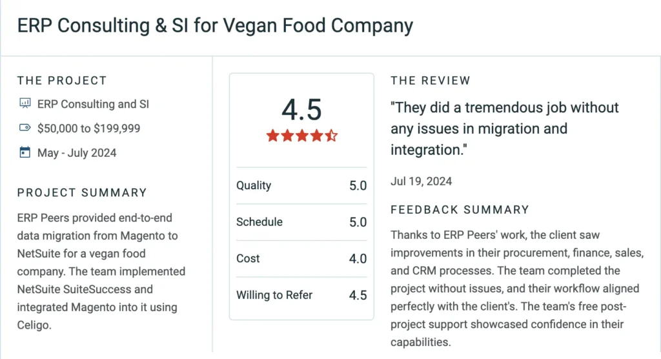This screenshot has width=661, height=359.
Task: Click THE PROJECT section heading
Action: click(x=62, y=81)
